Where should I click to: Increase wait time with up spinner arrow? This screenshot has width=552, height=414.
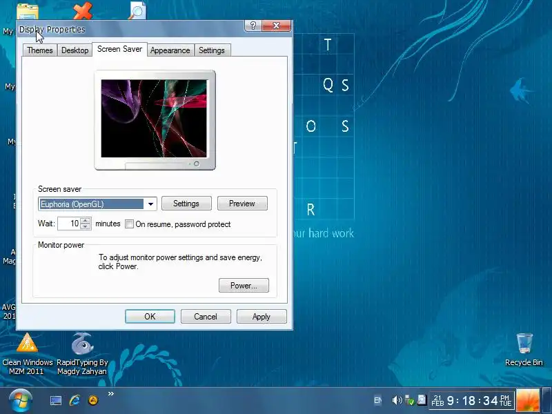tap(85, 221)
